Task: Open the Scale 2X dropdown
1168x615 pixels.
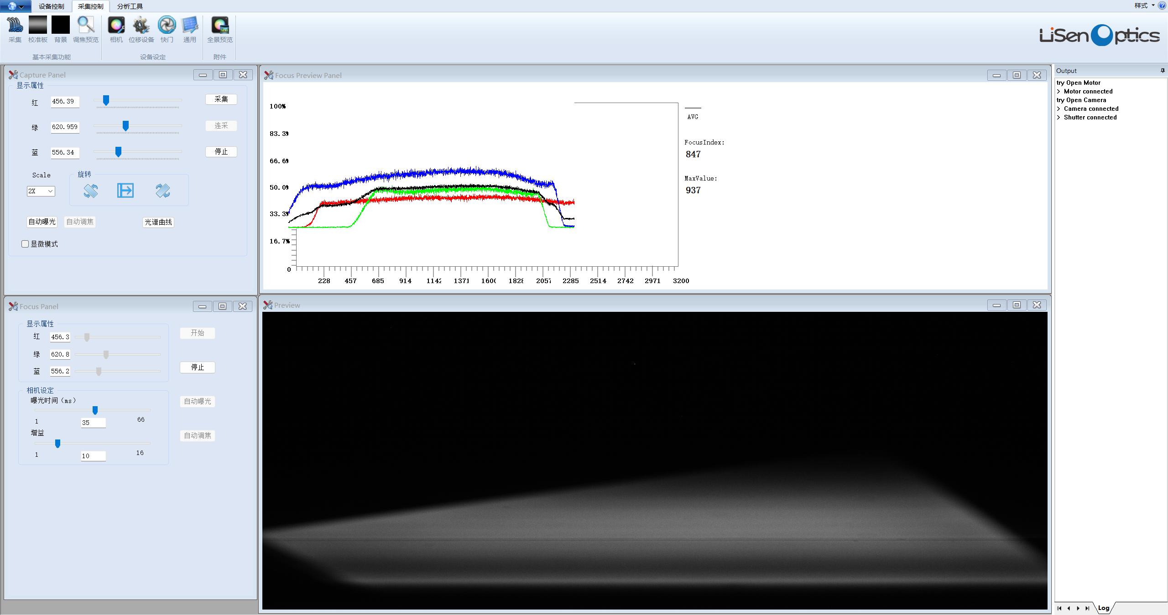Action: 41,191
